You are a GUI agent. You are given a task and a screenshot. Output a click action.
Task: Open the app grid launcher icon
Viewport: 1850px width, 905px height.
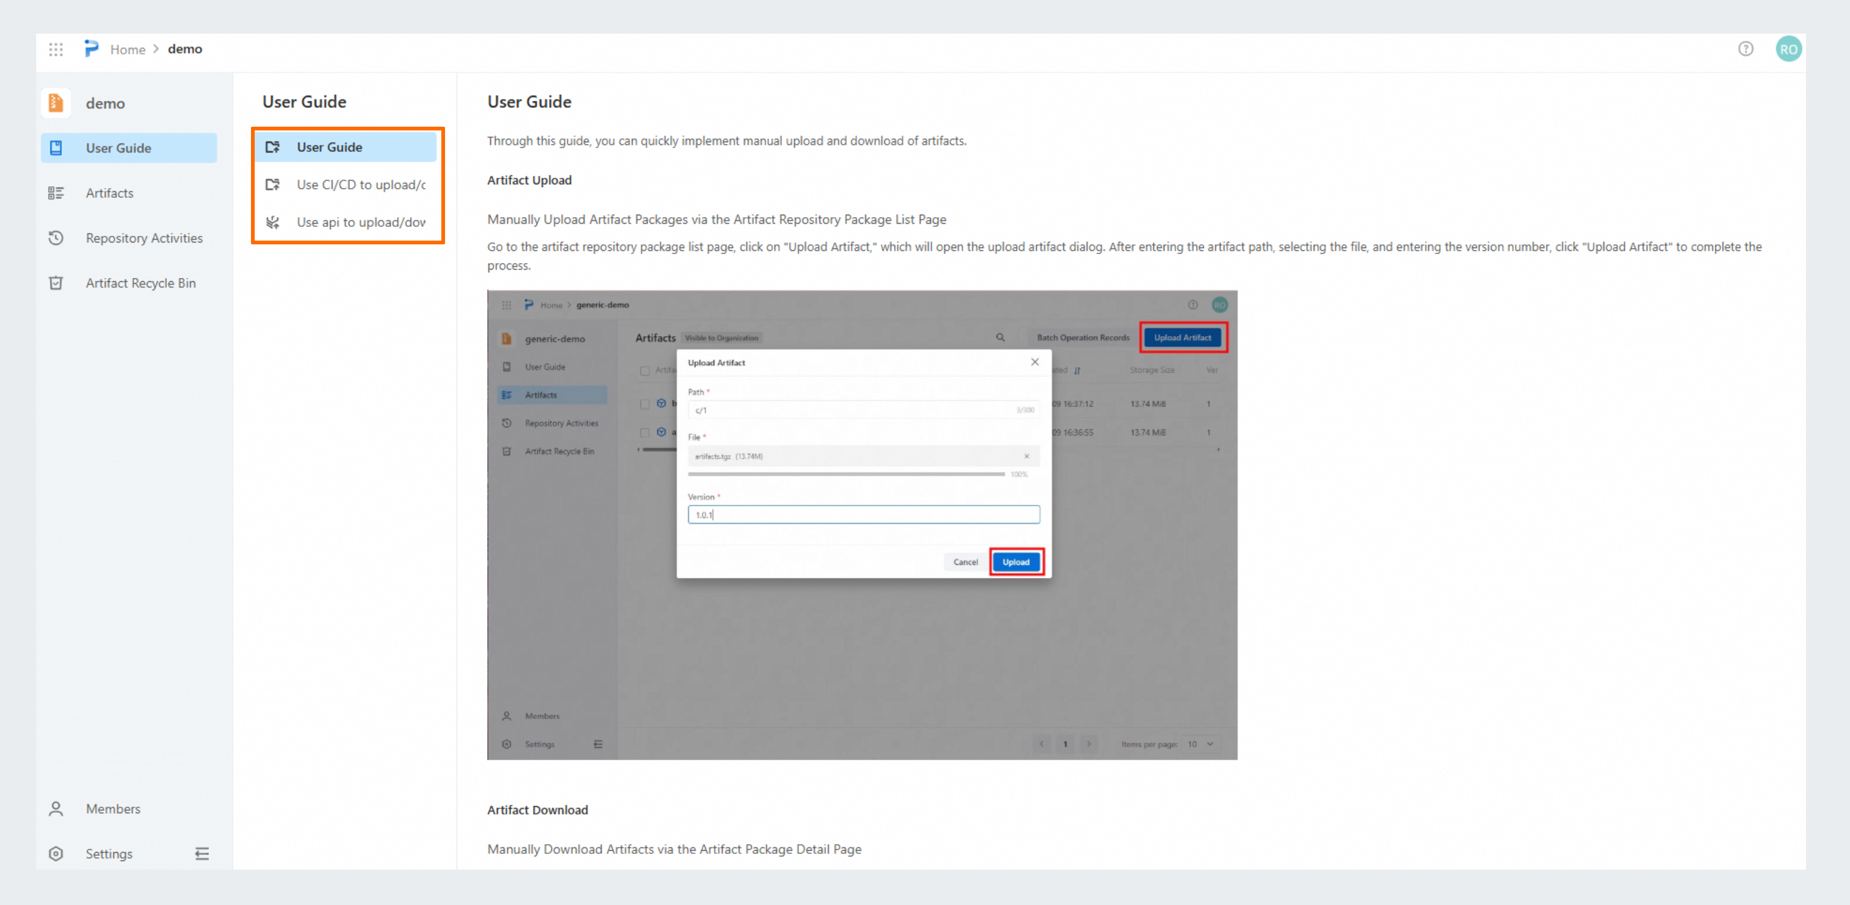56,50
